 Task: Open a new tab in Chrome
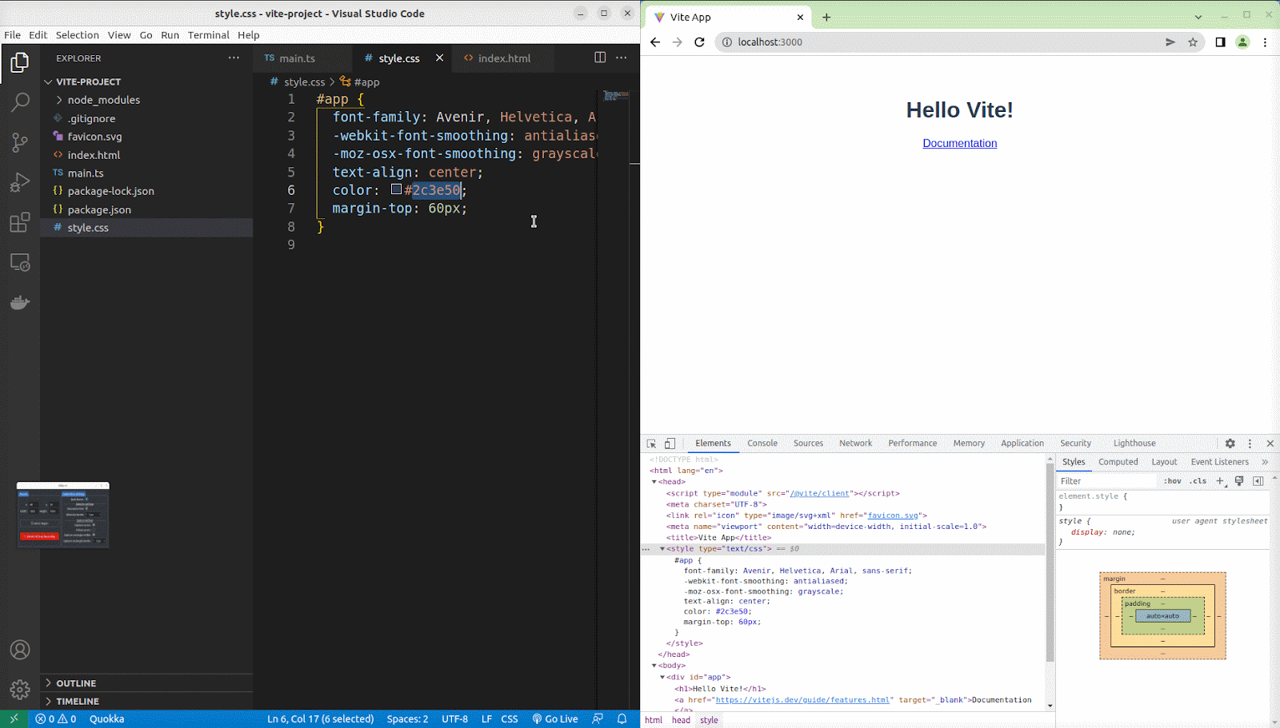click(x=826, y=17)
